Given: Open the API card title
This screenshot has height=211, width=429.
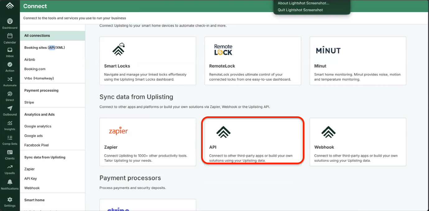Looking at the screenshot, I should coord(213,147).
